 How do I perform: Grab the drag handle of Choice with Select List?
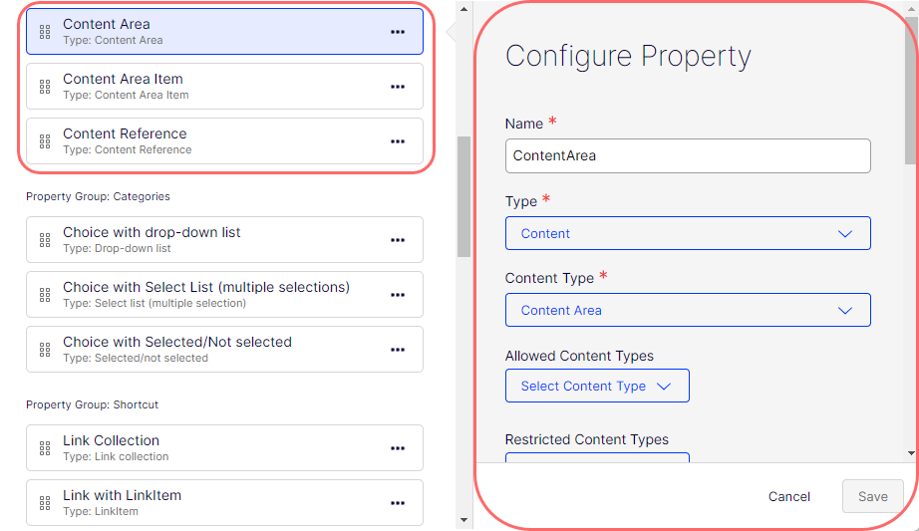point(45,295)
